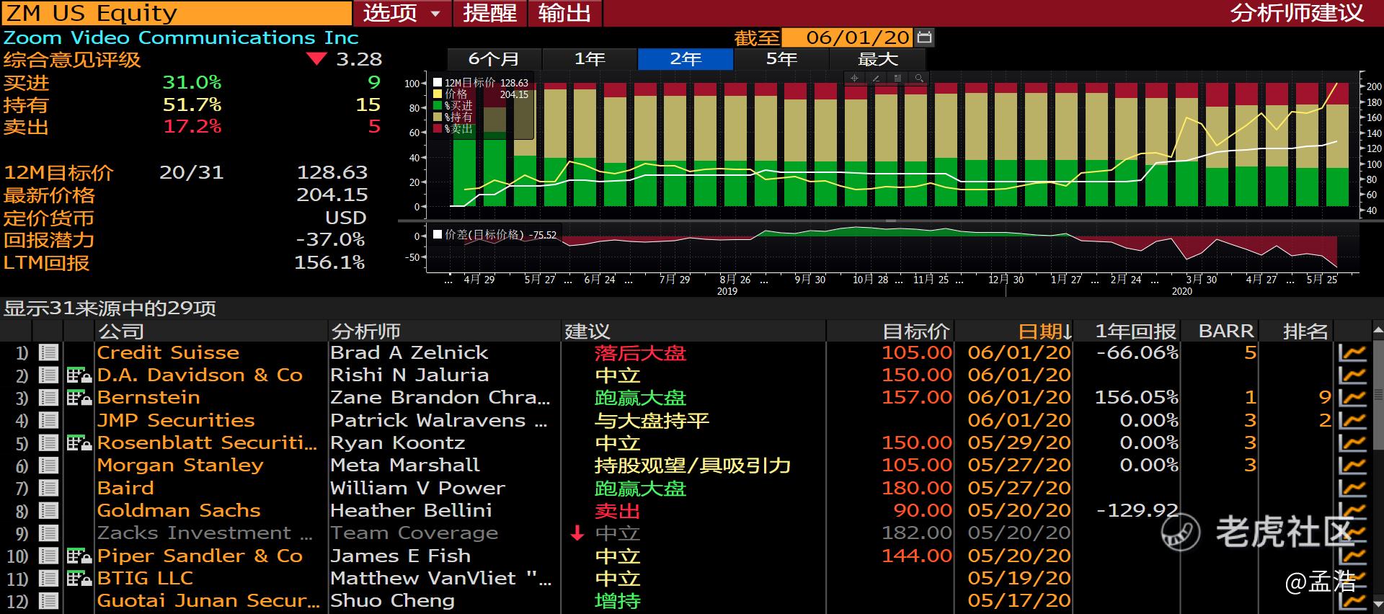This screenshot has height=614, width=1384.
Task: Open the JMP Securities report document icon
Action: tap(48, 420)
